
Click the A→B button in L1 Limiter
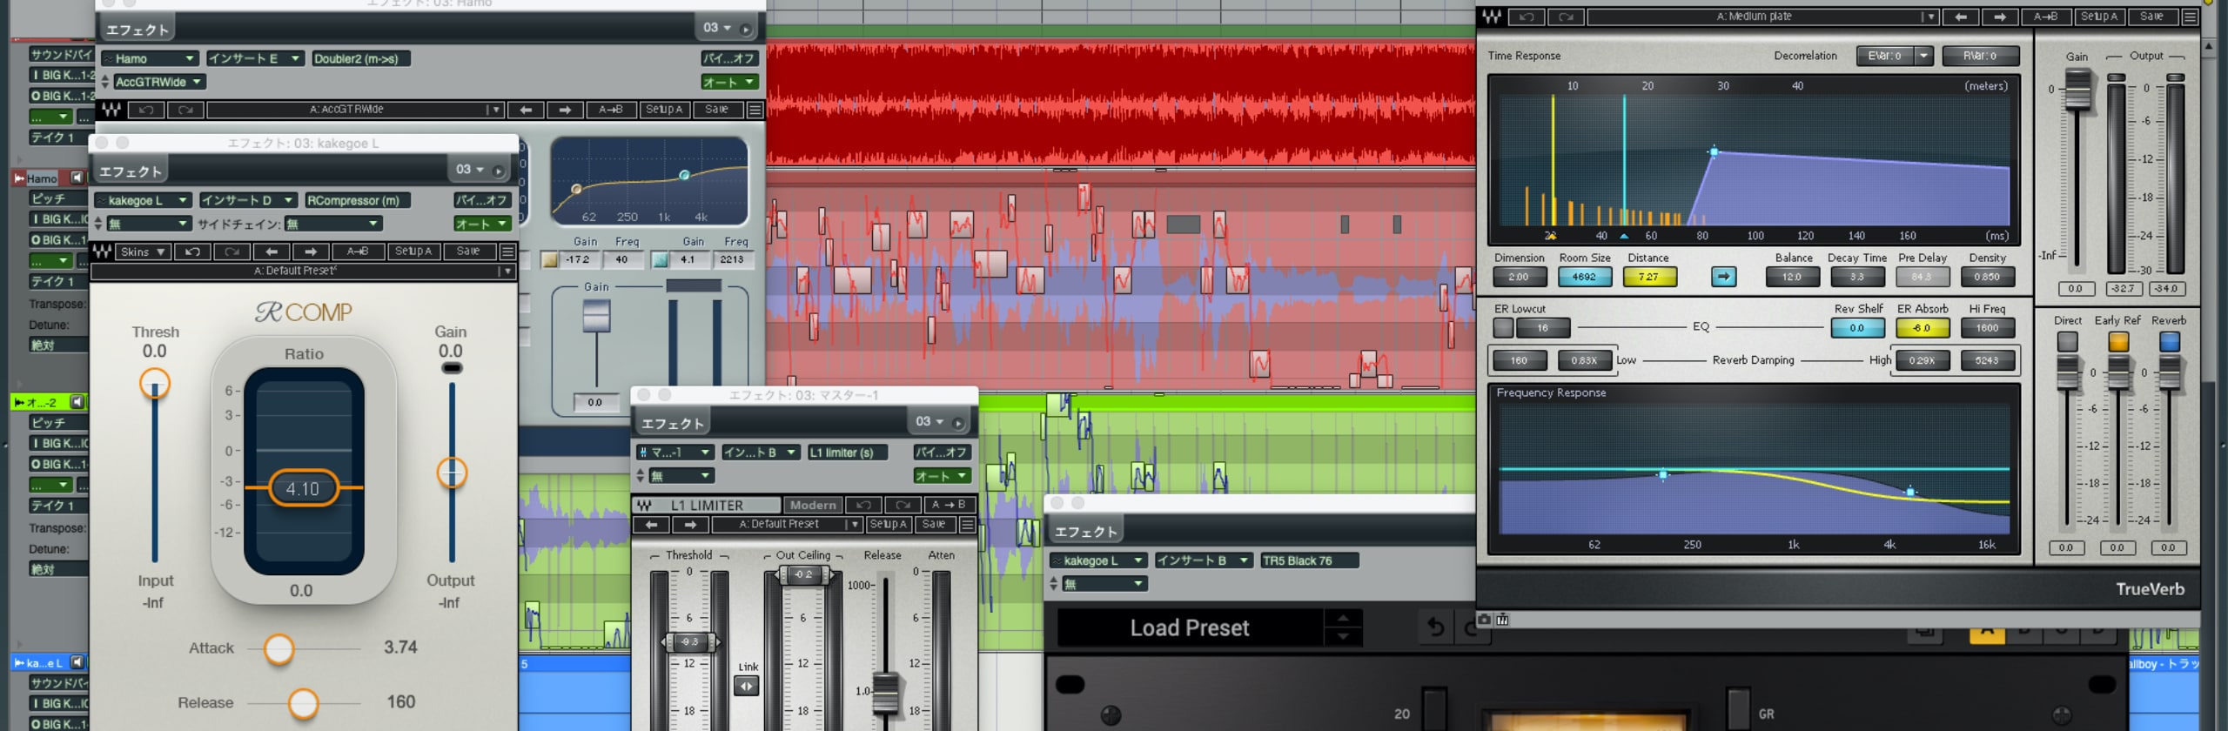[949, 505]
